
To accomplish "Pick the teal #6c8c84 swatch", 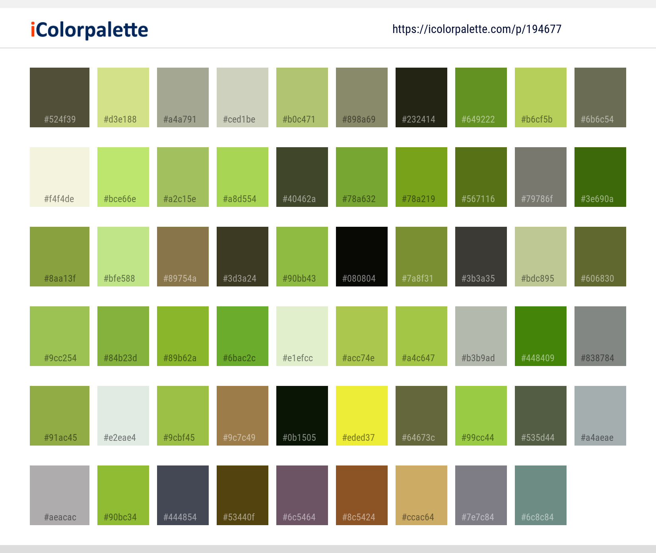I will pyautogui.click(x=541, y=495).
